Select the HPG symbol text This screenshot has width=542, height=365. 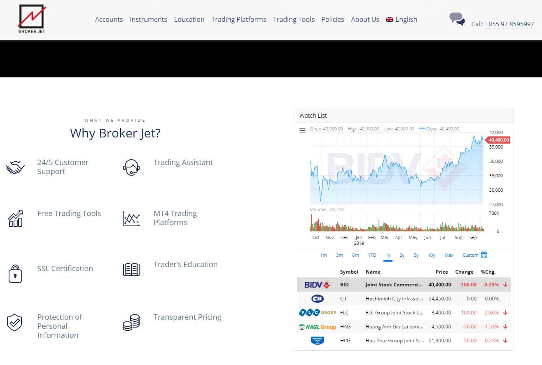click(345, 341)
